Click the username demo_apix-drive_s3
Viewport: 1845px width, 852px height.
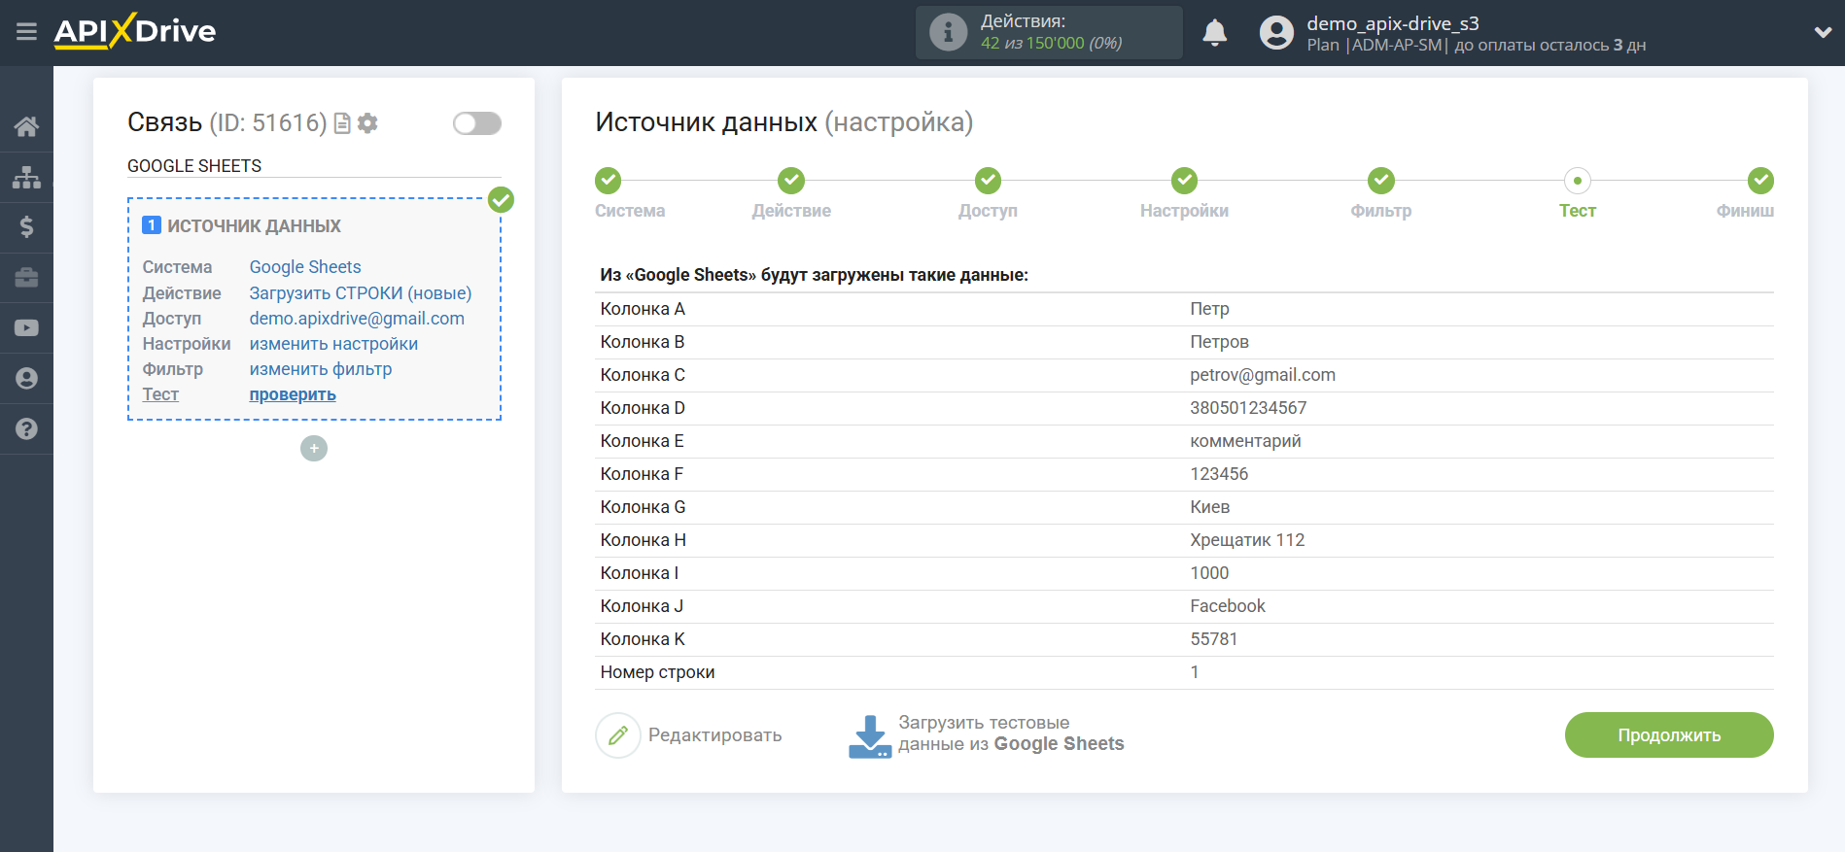tap(1393, 23)
